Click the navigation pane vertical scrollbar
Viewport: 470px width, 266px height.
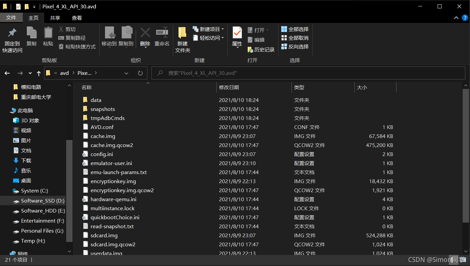(69, 190)
